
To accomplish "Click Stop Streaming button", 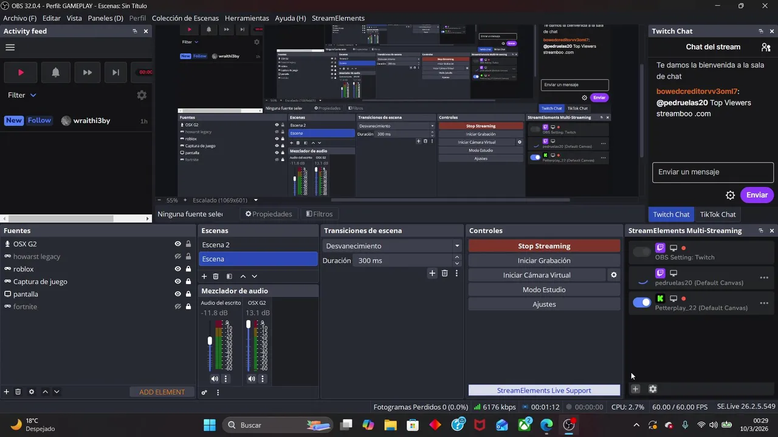I will pyautogui.click(x=544, y=246).
